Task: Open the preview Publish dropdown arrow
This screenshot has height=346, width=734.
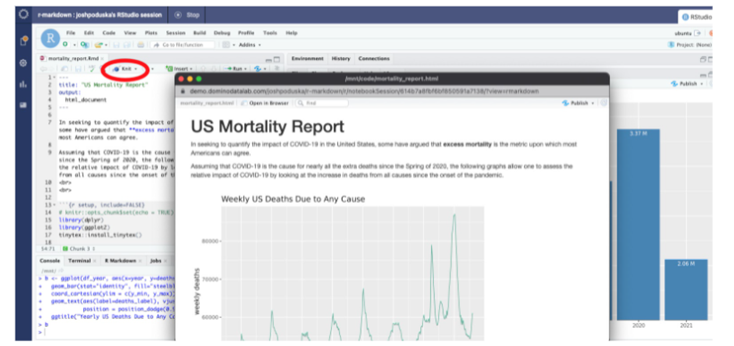Action: 593,103
